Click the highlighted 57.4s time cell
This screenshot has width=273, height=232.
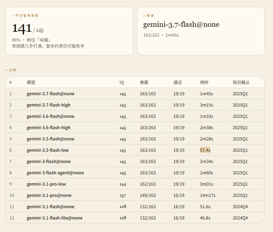click(x=205, y=150)
